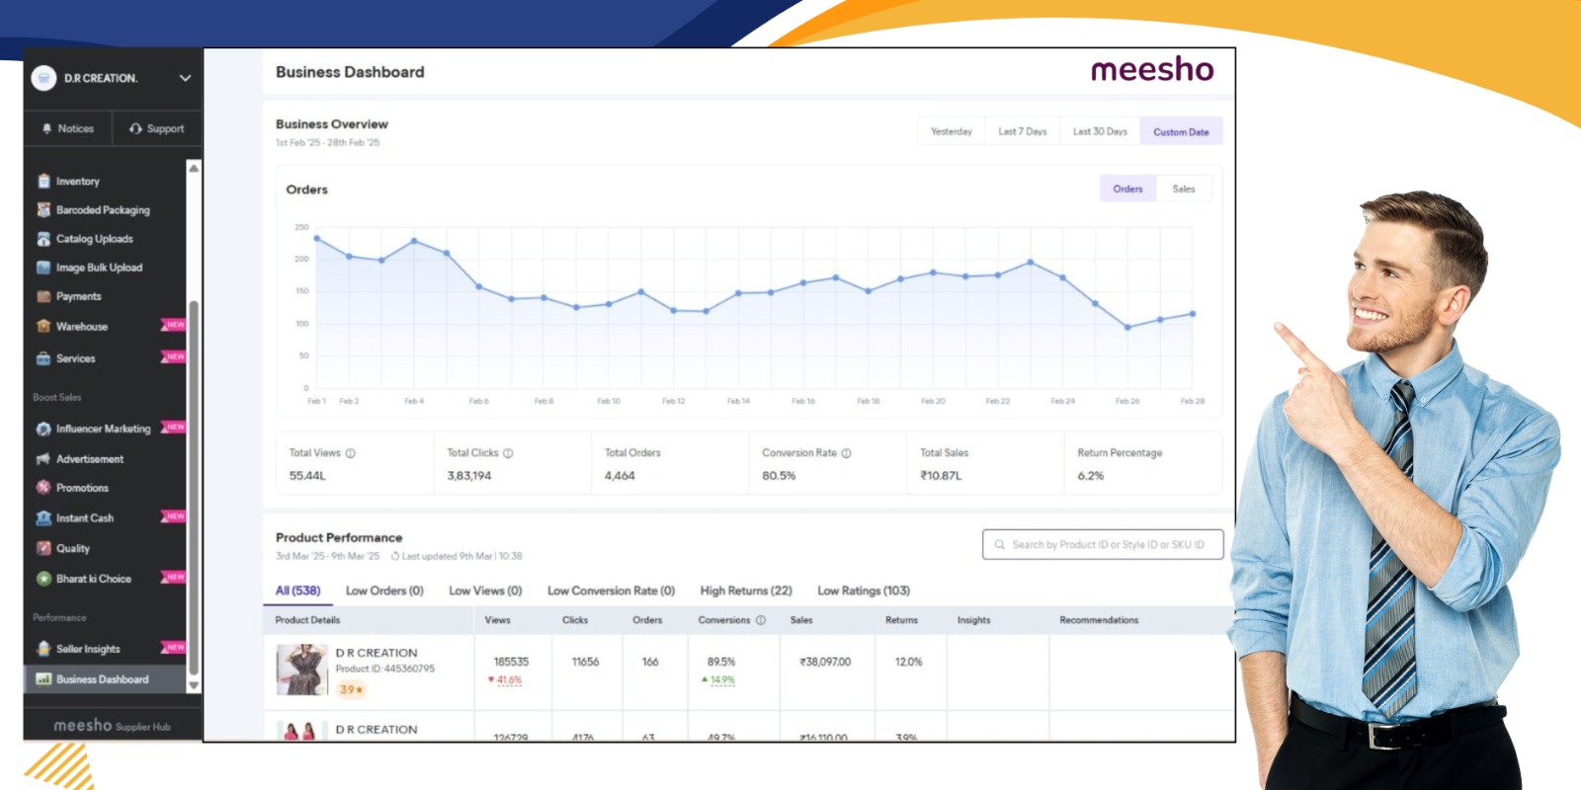Click the product search input field

tap(1103, 544)
